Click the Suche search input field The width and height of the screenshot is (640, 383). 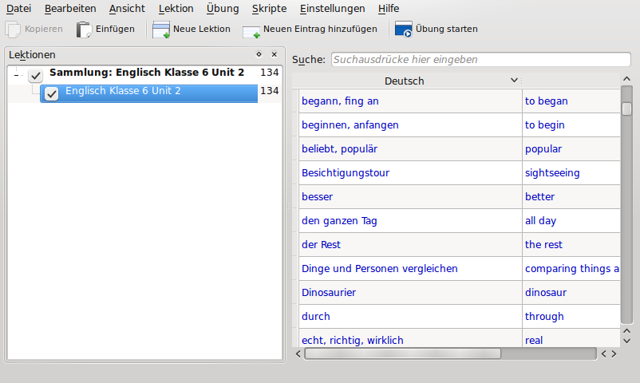tap(481, 60)
